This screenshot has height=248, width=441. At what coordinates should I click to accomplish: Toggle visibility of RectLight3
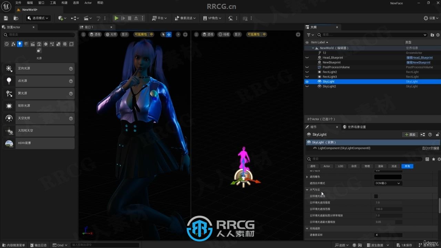tap(307, 77)
